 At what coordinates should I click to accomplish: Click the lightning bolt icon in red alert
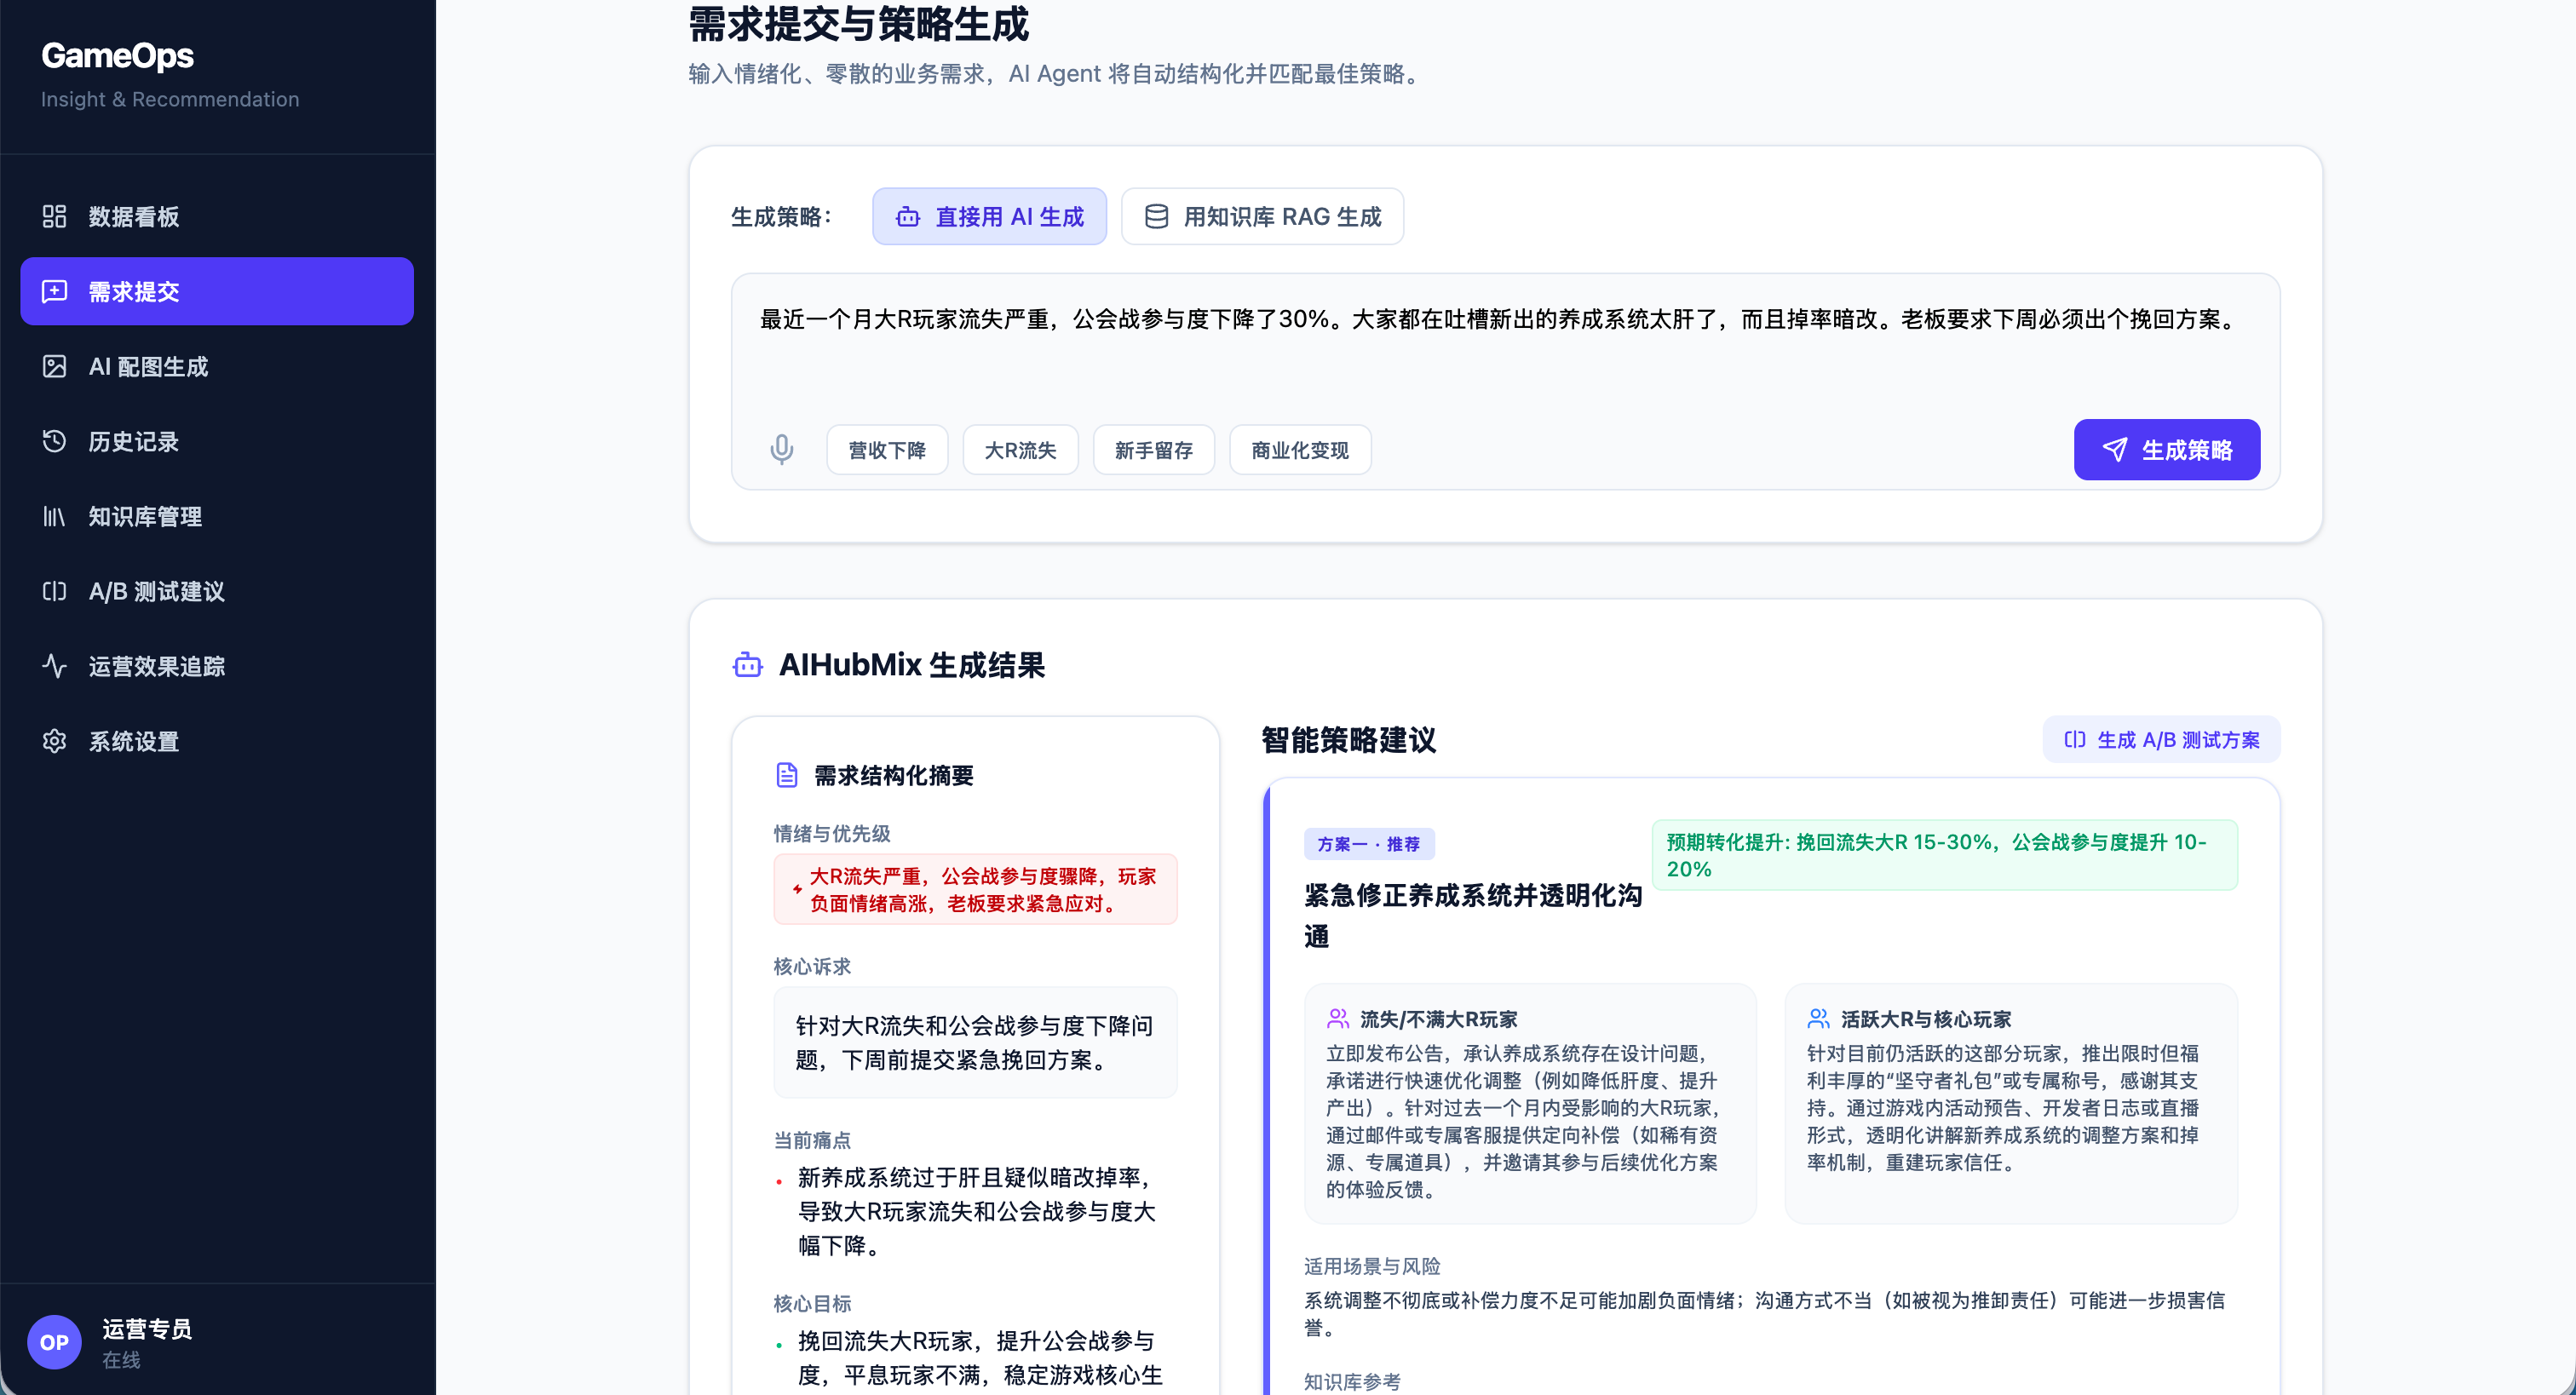click(x=797, y=889)
